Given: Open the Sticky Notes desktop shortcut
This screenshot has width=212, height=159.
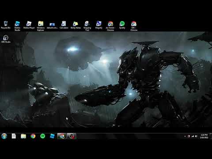Looking at the screenshot, I should coord(76,25).
